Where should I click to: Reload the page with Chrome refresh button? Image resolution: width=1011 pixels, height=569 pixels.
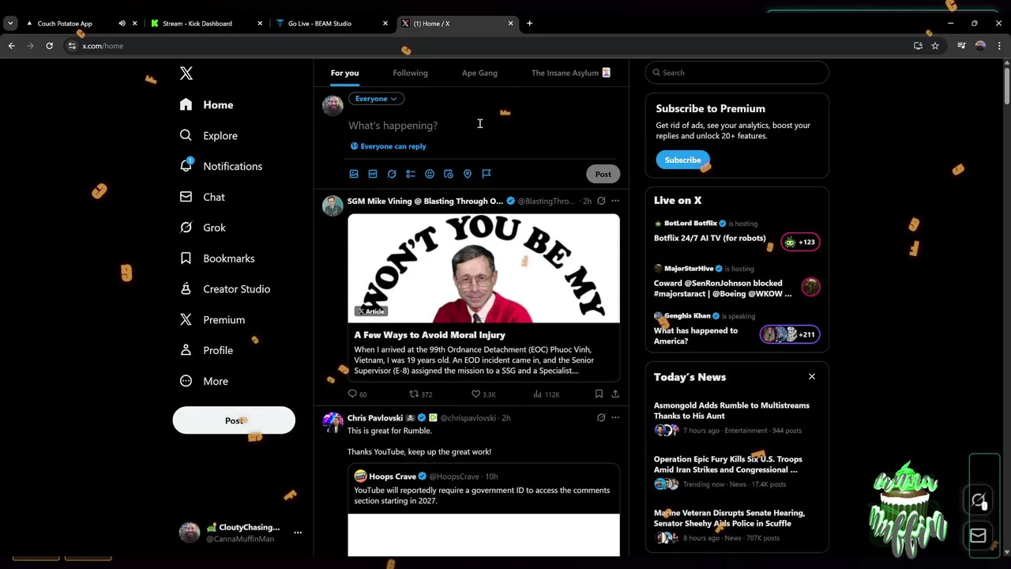pos(49,46)
